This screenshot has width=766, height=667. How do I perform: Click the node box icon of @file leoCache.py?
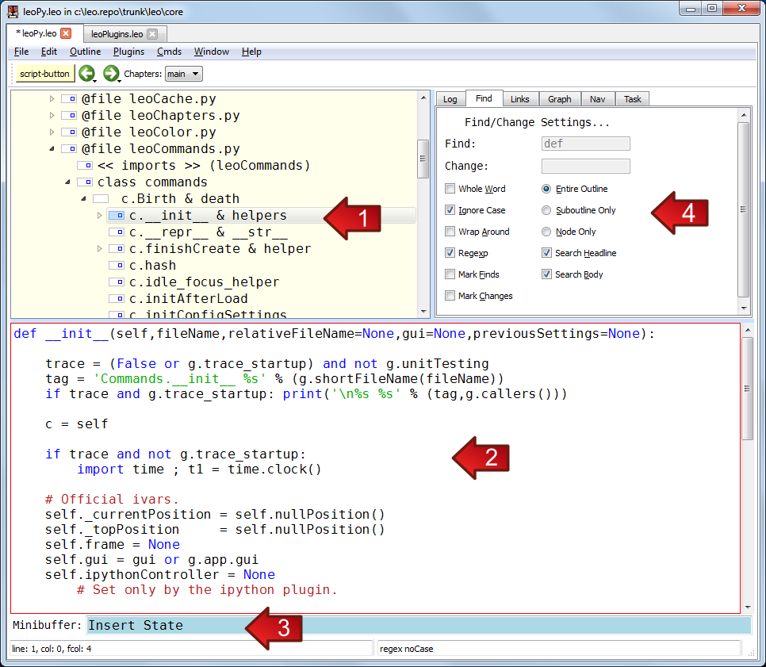[69, 98]
